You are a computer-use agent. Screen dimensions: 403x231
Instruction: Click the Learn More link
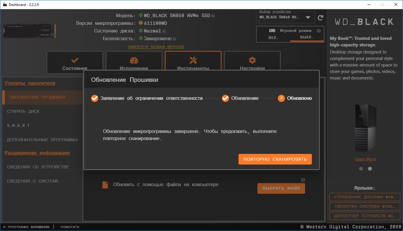(x=365, y=159)
